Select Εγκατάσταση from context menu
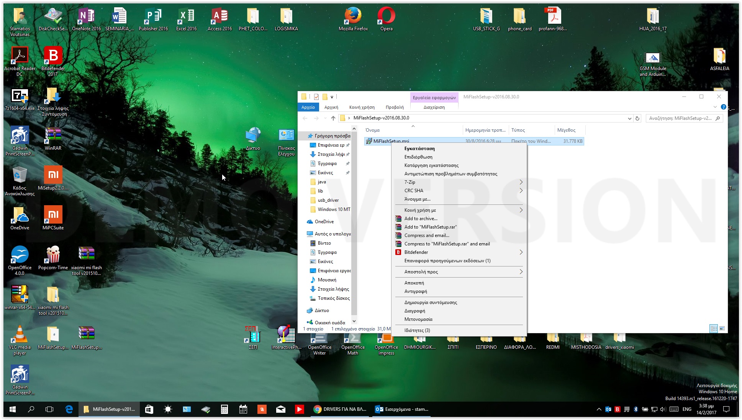Image resolution: width=742 pixels, height=420 pixels. (419, 149)
